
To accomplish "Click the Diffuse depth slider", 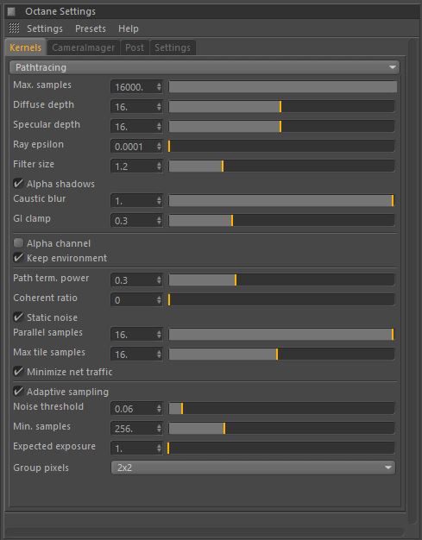I will tap(281, 107).
